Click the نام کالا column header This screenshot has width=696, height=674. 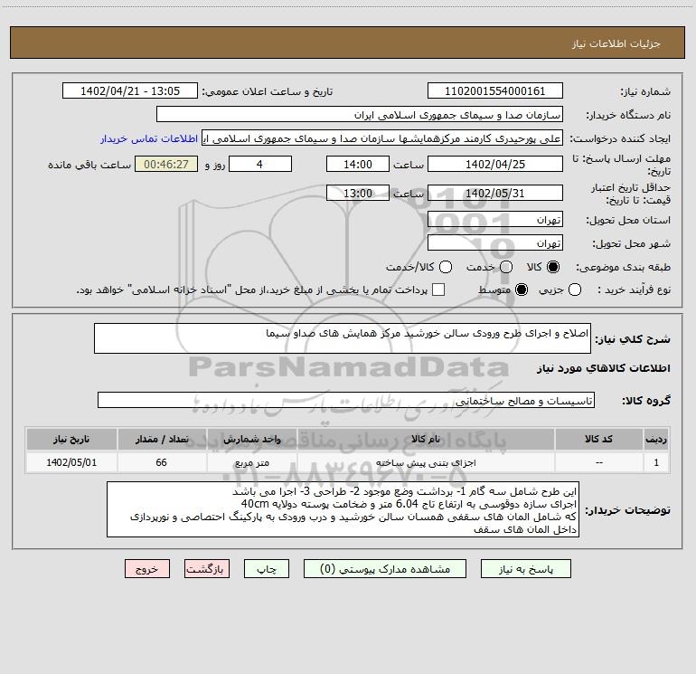(426, 439)
